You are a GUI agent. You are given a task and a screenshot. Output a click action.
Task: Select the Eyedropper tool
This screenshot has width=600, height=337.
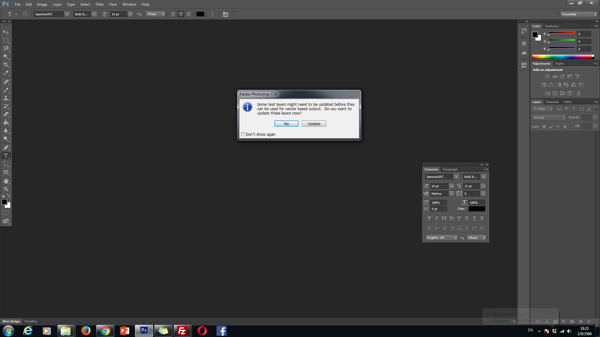[6, 73]
